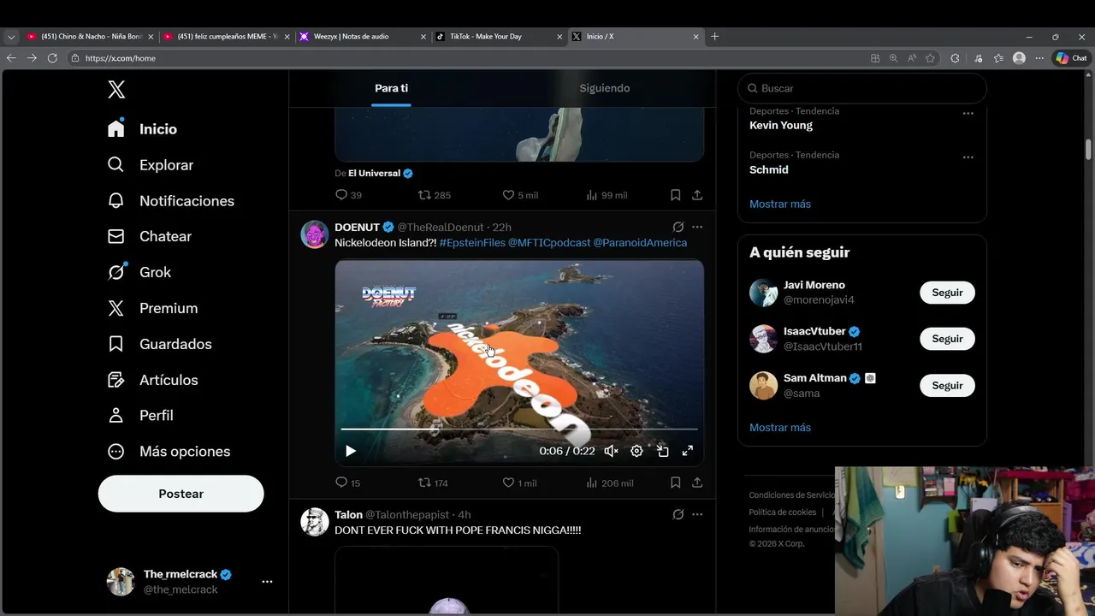Click Mostrar más under A quién seguir
This screenshot has width=1095, height=616.
pyautogui.click(x=780, y=427)
